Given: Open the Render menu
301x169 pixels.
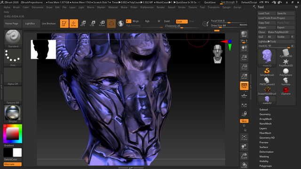Looking at the screenshot, I should coord(161,8).
